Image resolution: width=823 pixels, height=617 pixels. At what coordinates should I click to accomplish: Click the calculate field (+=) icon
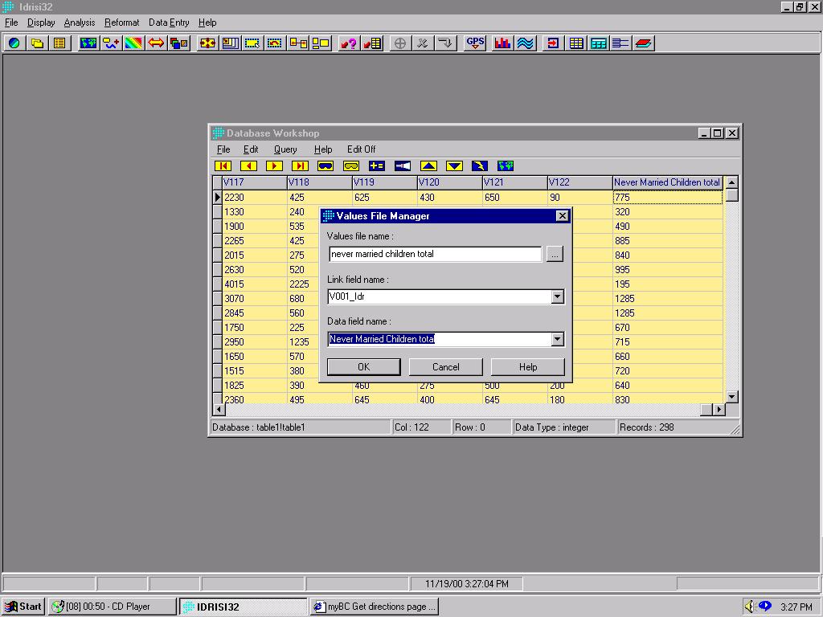point(377,166)
